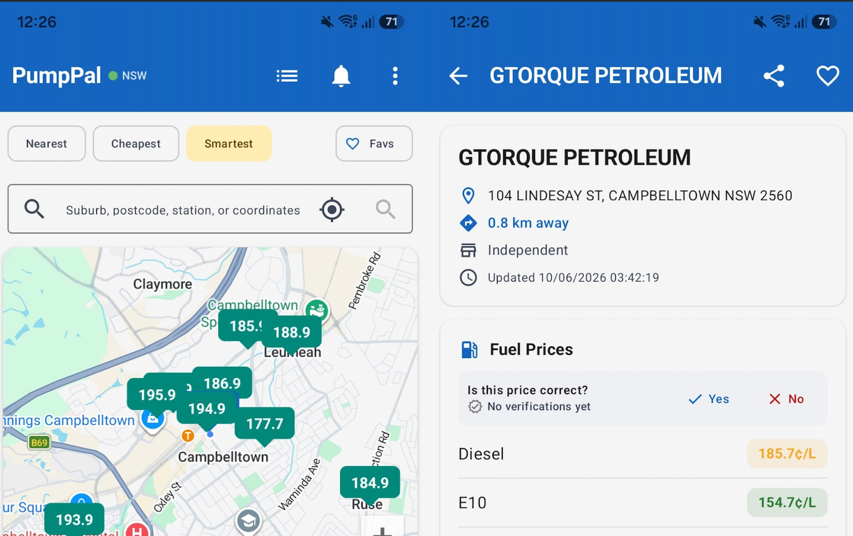The width and height of the screenshot is (853, 536).
Task: Confirm price is correct with Yes
Action: tap(709, 399)
